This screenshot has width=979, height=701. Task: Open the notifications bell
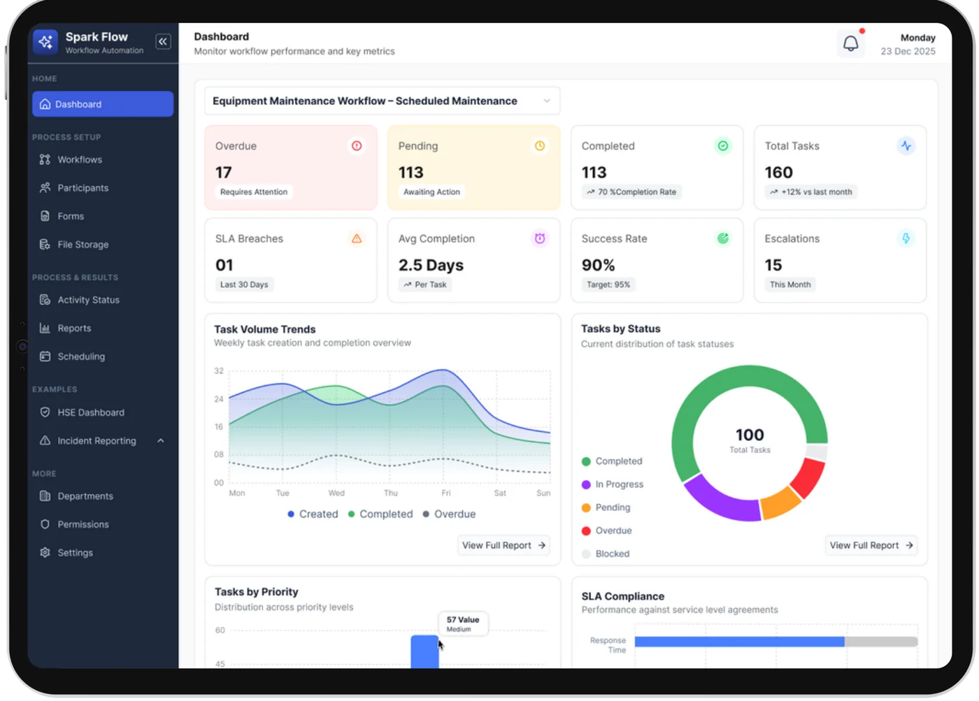pyautogui.click(x=850, y=43)
